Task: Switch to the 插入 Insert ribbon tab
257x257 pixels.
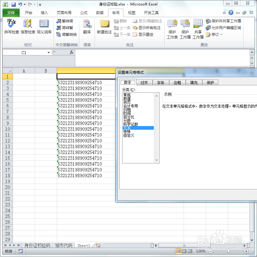Action: [x=45, y=13]
